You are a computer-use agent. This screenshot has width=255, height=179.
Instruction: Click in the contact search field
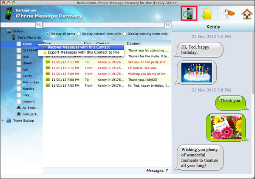pyautogui.click(x=18, y=25)
